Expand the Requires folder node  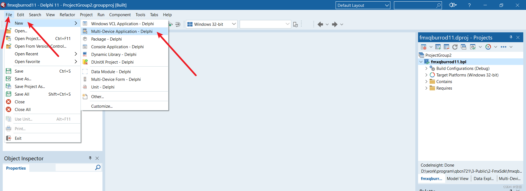426,88
